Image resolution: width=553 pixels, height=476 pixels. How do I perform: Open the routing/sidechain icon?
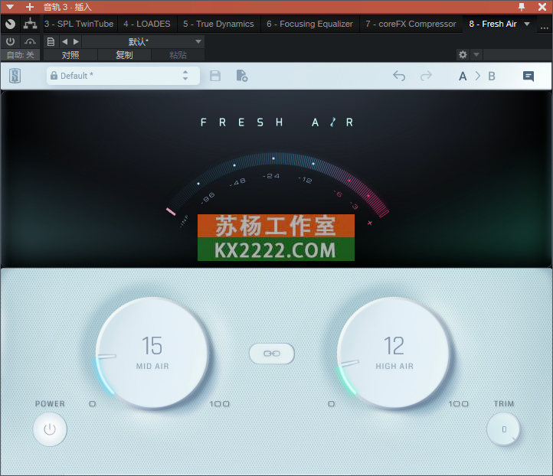click(x=31, y=24)
